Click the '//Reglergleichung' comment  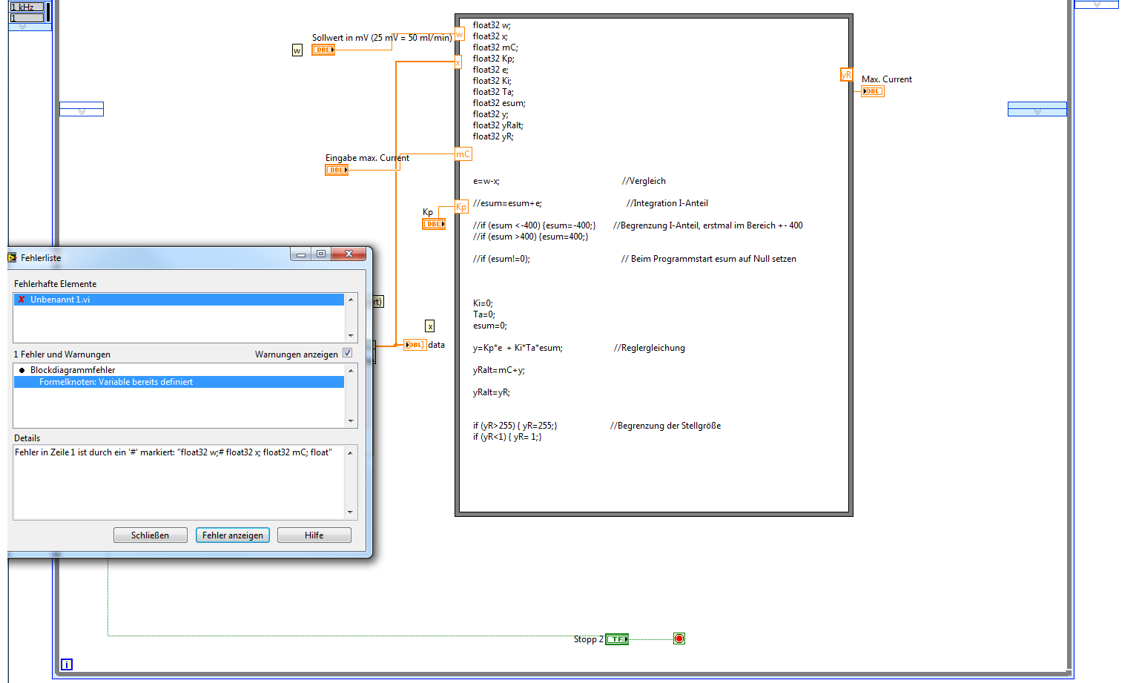[x=650, y=348]
